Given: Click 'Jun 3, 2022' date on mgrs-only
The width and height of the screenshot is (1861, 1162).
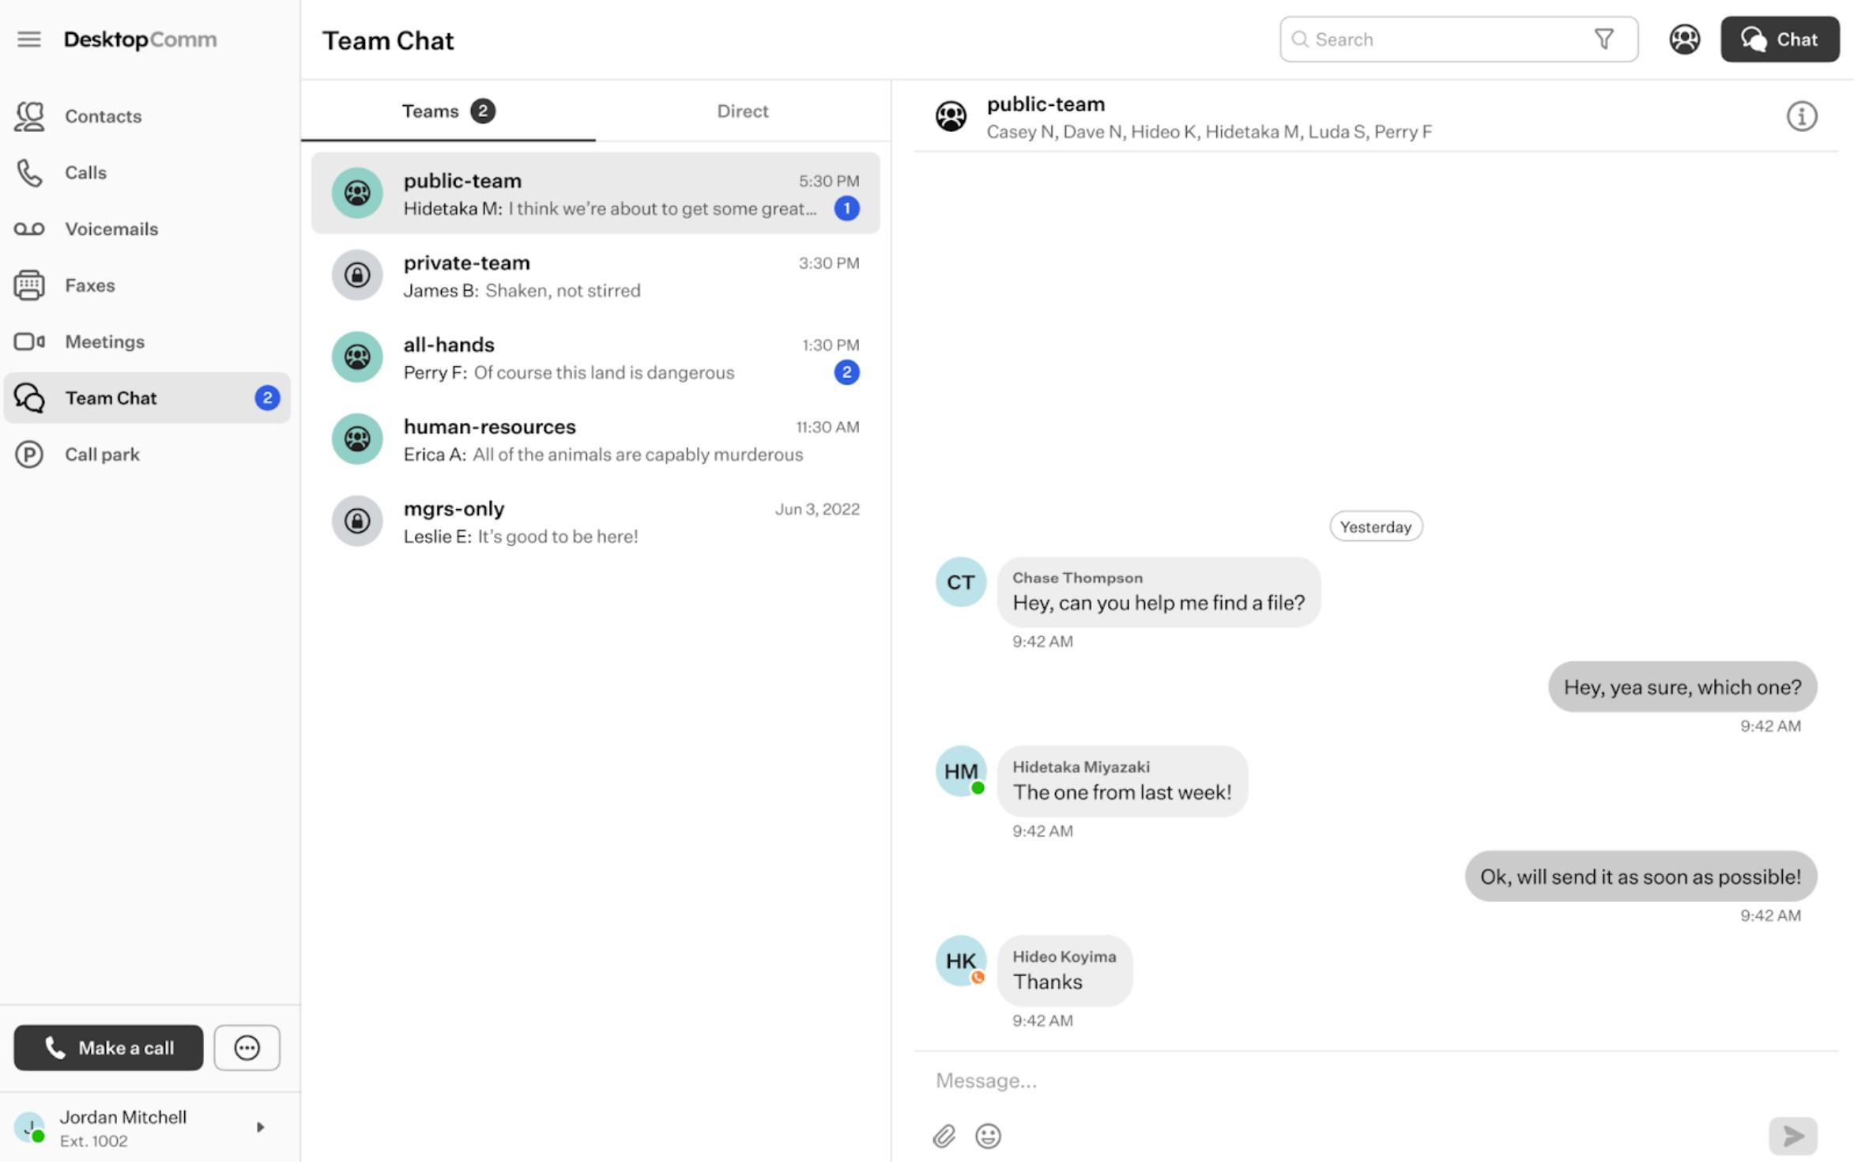Looking at the screenshot, I should point(817,509).
